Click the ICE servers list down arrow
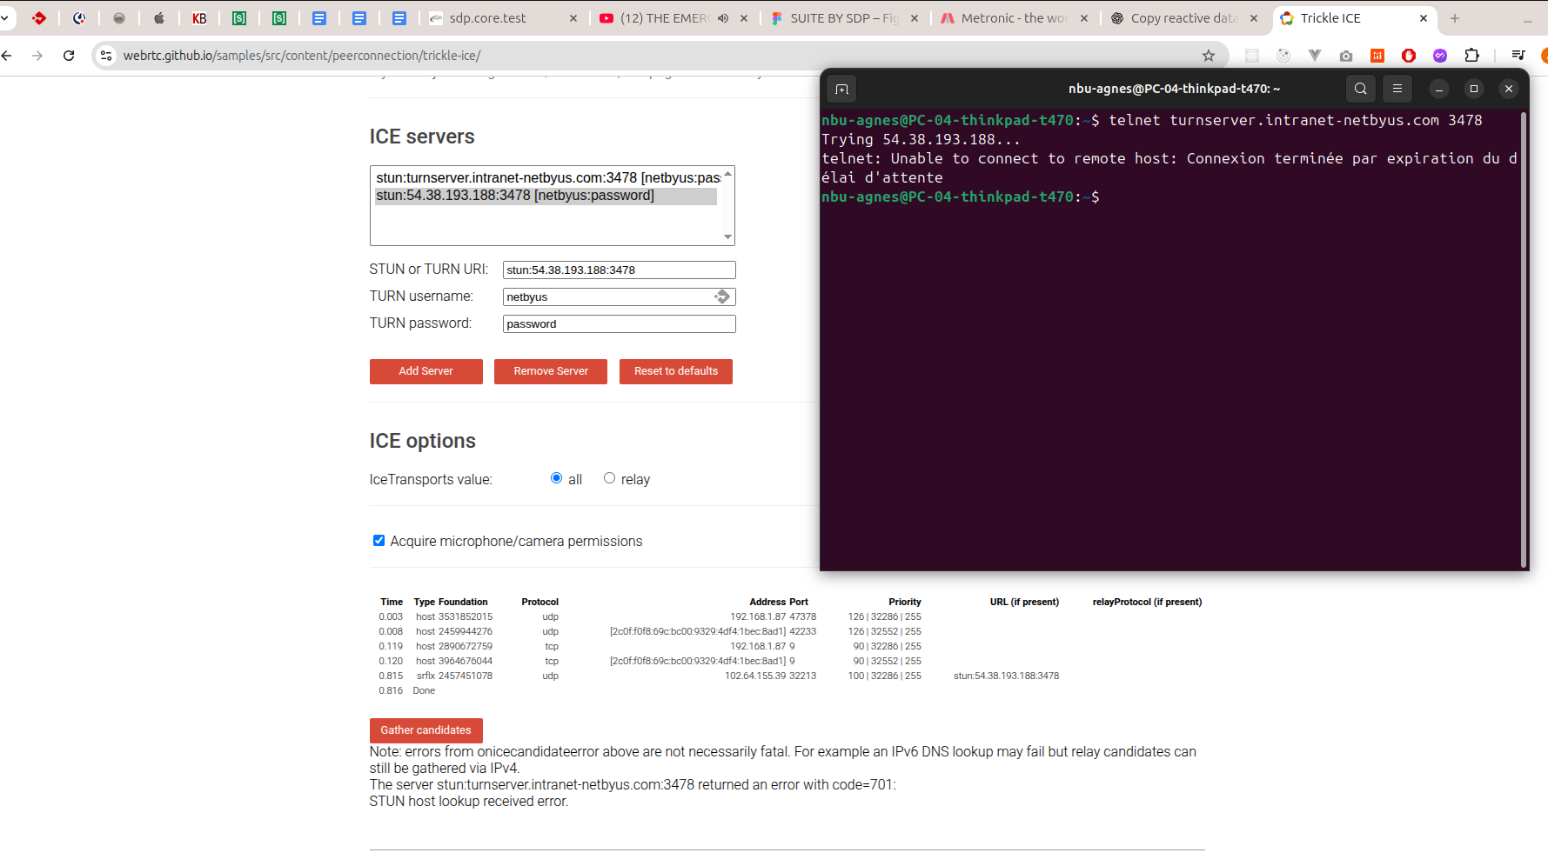Image resolution: width=1548 pixels, height=866 pixels. click(728, 236)
